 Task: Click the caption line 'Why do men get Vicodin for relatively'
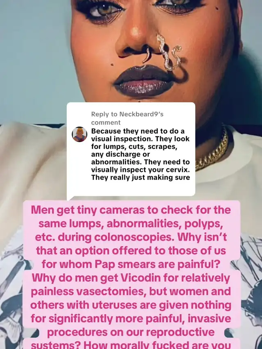tap(131, 278)
